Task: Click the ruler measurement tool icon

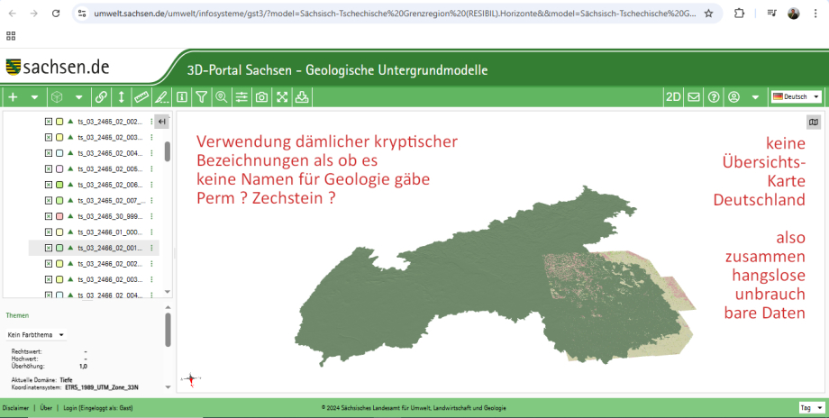Action: (x=141, y=97)
